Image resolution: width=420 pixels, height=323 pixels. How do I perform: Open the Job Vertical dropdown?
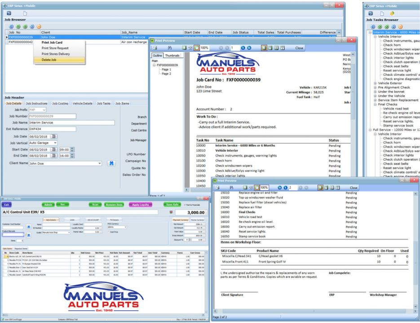(x=55, y=143)
